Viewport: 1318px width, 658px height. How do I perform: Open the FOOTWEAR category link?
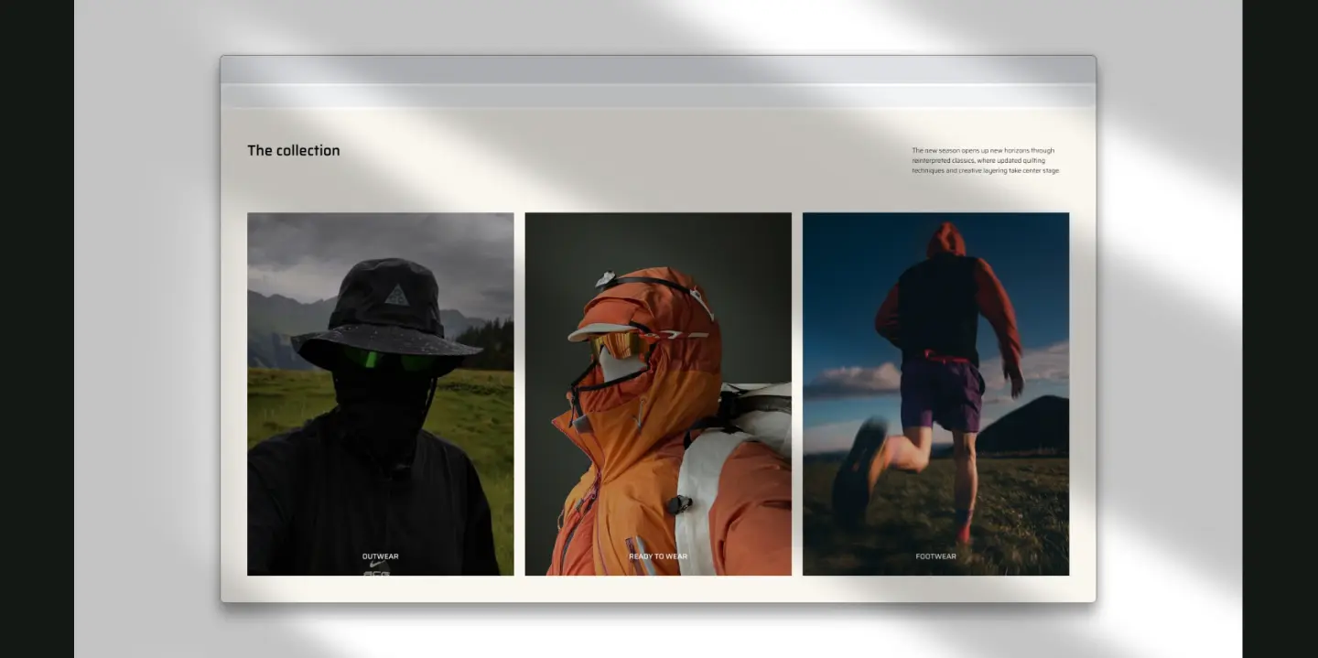tap(935, 556)
